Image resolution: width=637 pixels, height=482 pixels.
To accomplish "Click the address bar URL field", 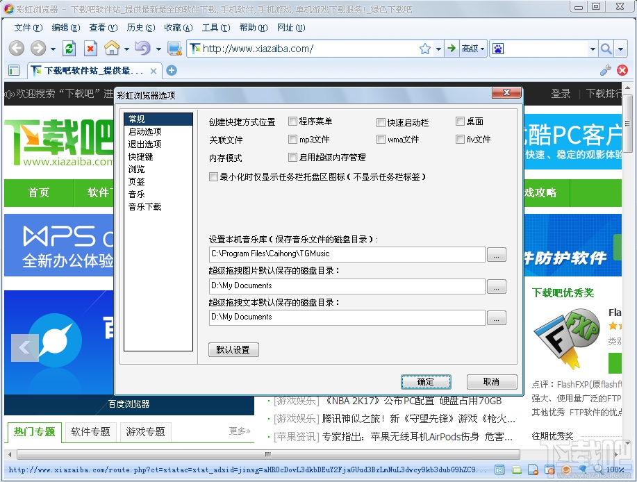I will (x=308, y=49).
